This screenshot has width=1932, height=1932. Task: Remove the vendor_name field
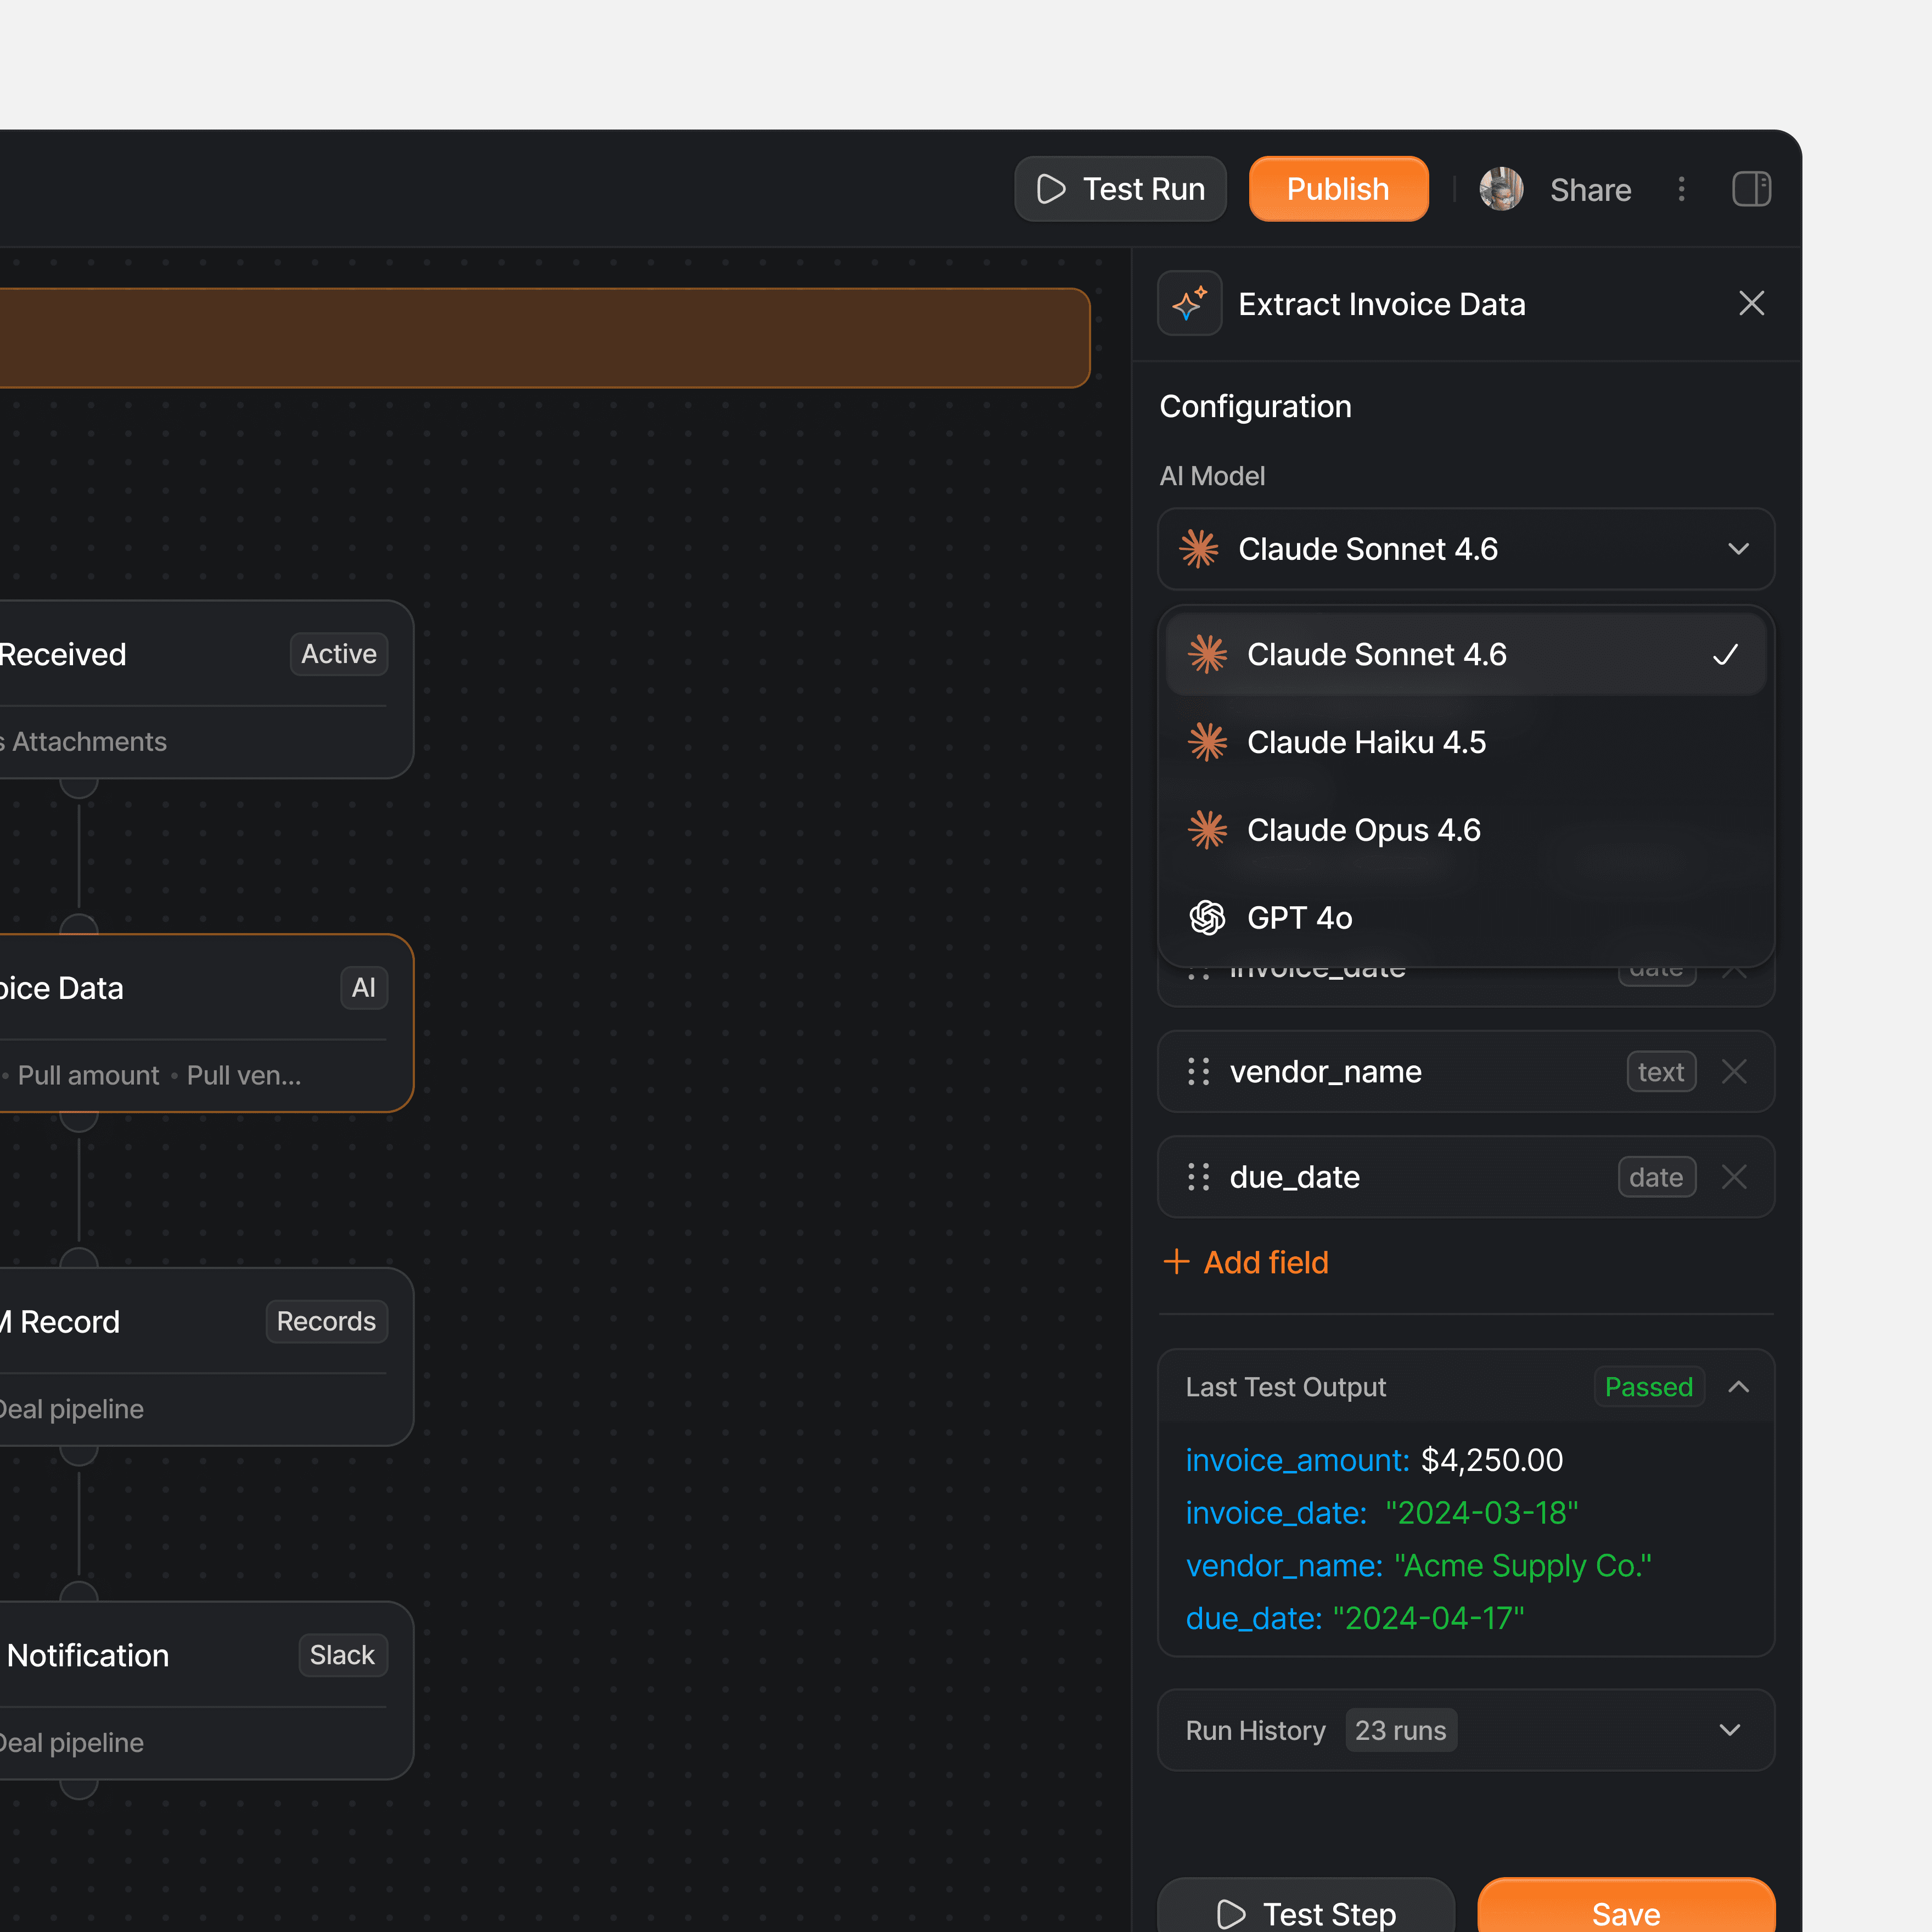coord(1734,1072)
